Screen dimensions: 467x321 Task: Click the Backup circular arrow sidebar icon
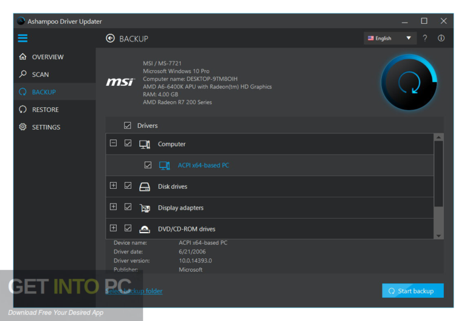22,92
